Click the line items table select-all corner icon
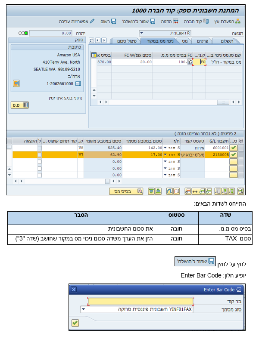 tap(241, 141)
